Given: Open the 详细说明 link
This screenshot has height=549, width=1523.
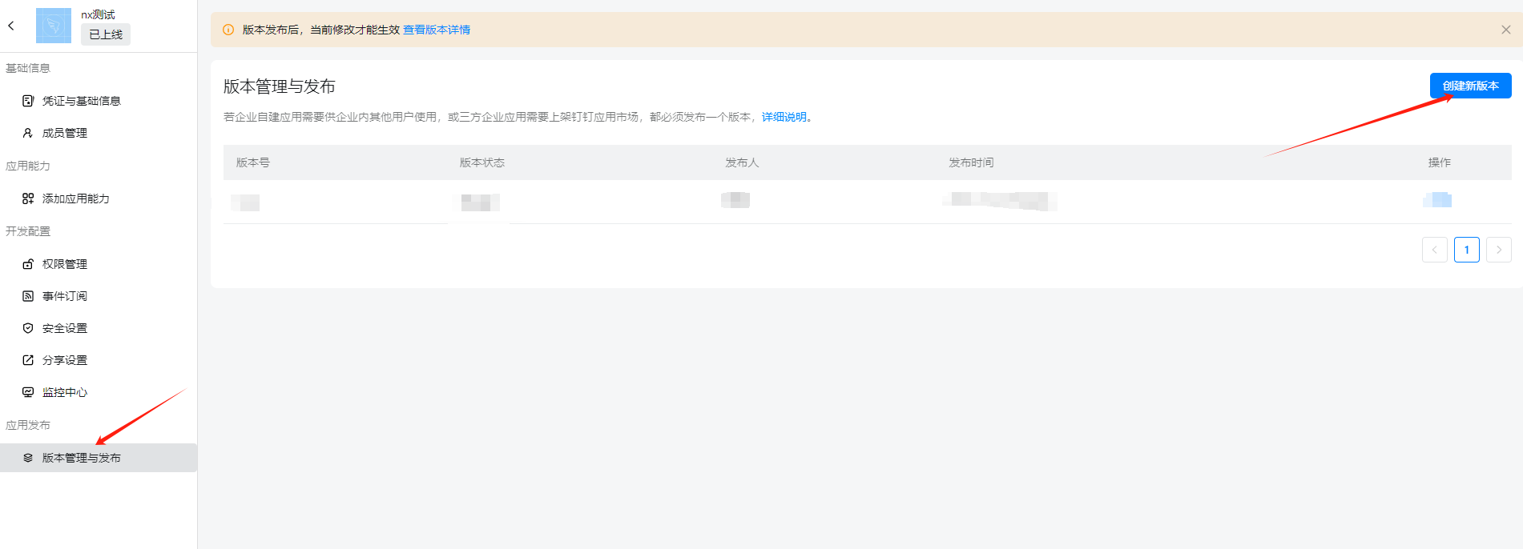Looking at the screenshot, I should click(x=784, y=117).
